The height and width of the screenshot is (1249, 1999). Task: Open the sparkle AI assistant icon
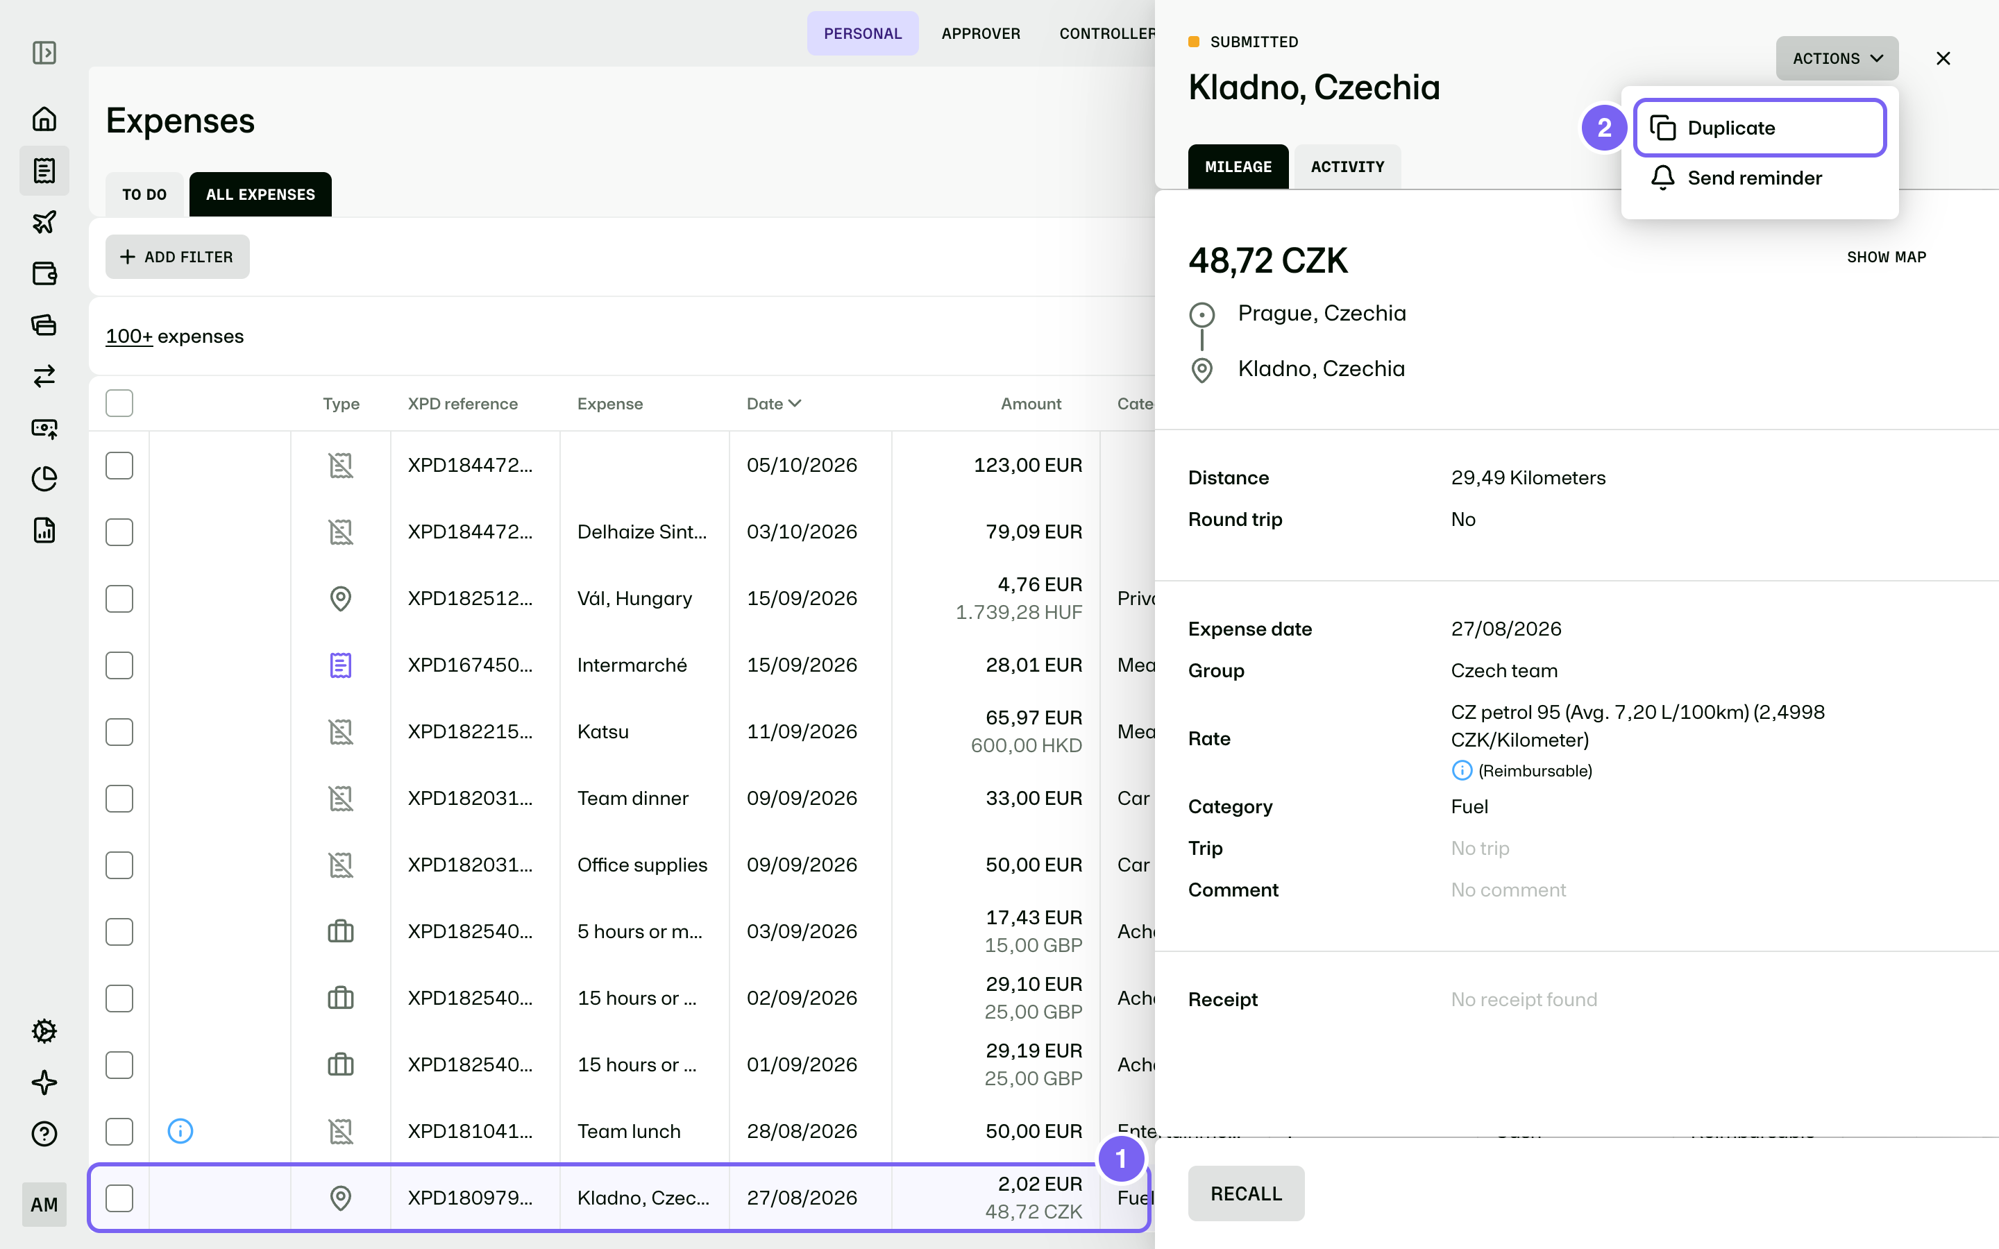coord(44,1082)
